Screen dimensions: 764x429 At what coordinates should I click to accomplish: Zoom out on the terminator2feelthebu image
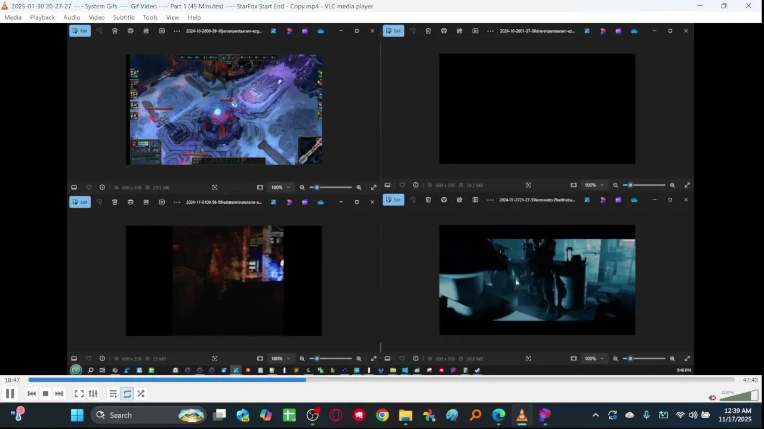pos(615,359)
